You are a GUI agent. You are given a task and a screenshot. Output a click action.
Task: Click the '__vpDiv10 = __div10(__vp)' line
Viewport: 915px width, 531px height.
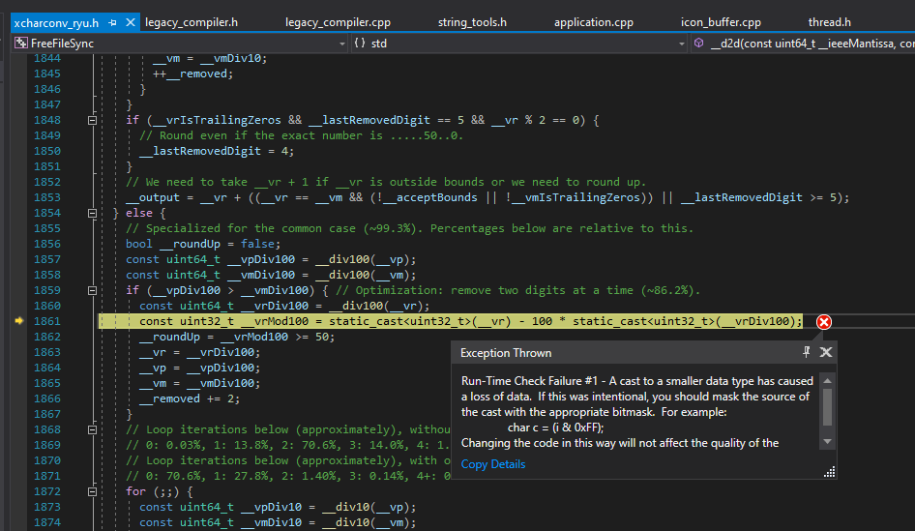(278, 507)
